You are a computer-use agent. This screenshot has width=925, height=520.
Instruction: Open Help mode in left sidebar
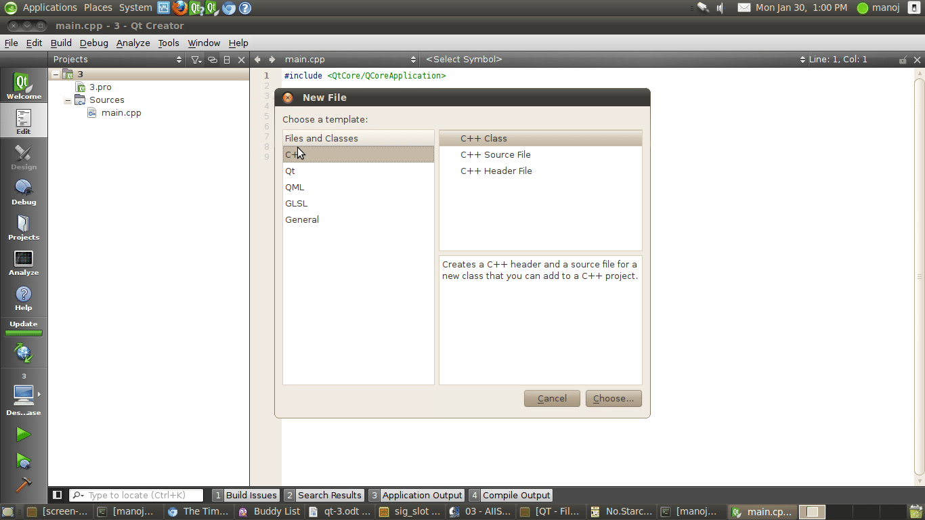(24, 297)
